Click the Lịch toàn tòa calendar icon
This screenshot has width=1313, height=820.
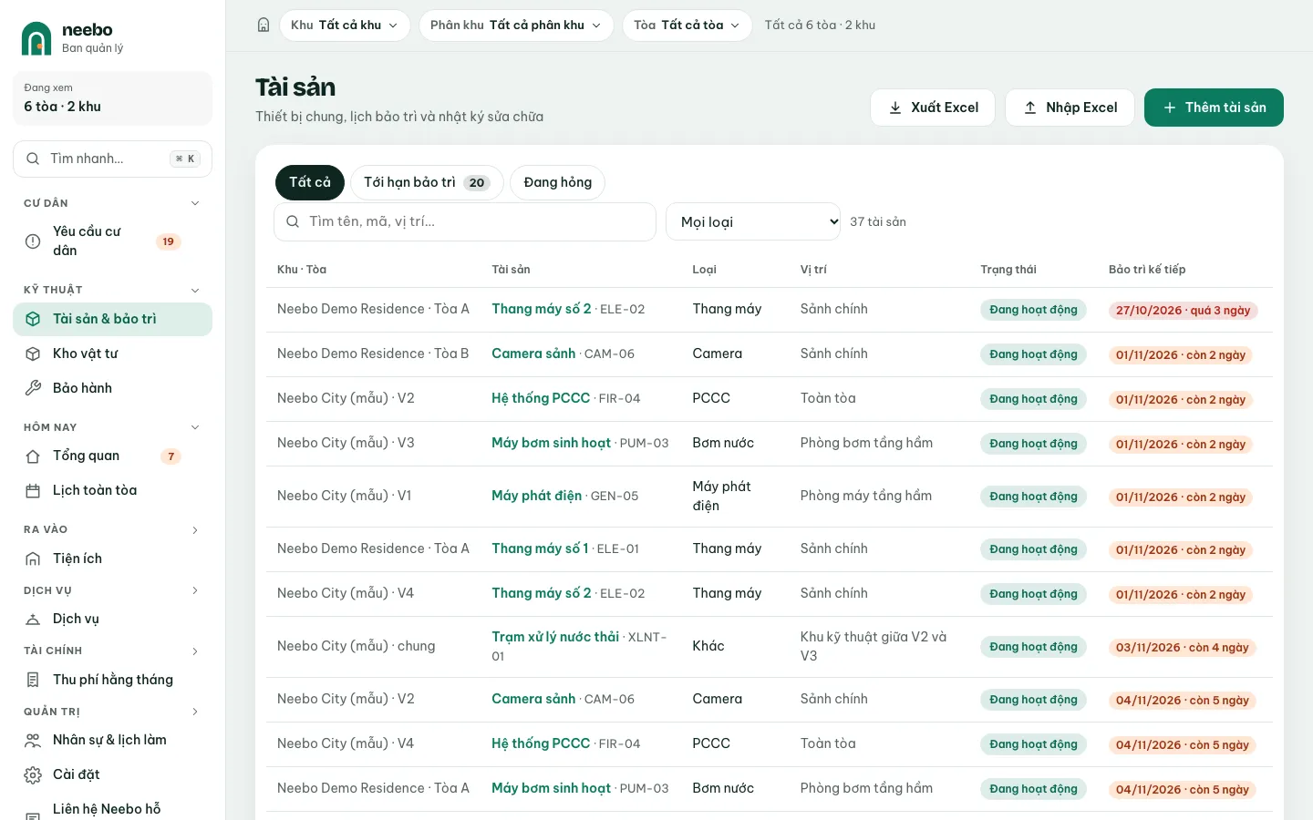33,491
